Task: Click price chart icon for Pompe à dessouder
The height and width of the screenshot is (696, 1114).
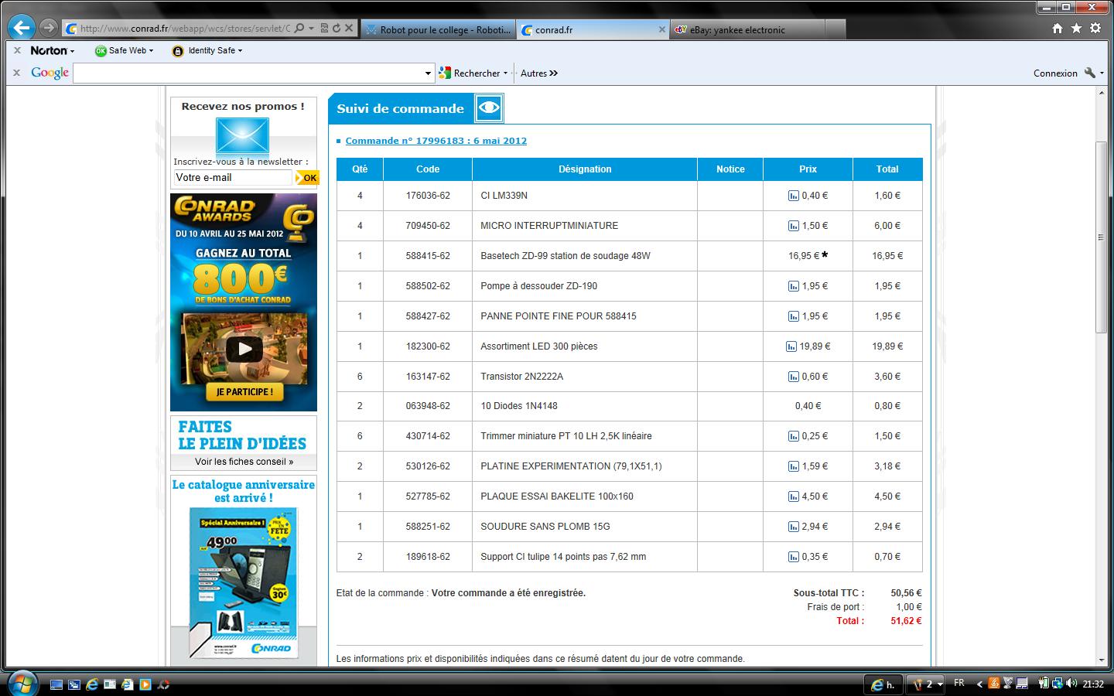Action: point(793,286)
